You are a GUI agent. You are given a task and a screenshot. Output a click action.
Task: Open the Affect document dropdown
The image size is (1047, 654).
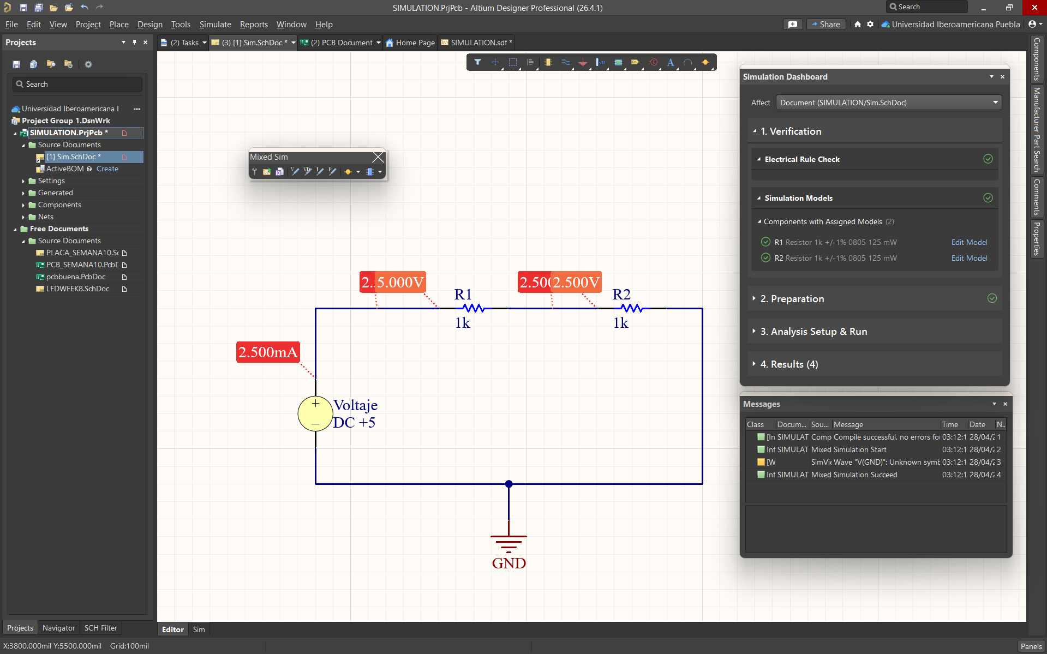889,103
